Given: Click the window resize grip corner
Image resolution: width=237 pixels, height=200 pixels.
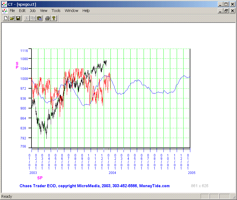Looking at the screenshot, I should (x=234, y=197).
